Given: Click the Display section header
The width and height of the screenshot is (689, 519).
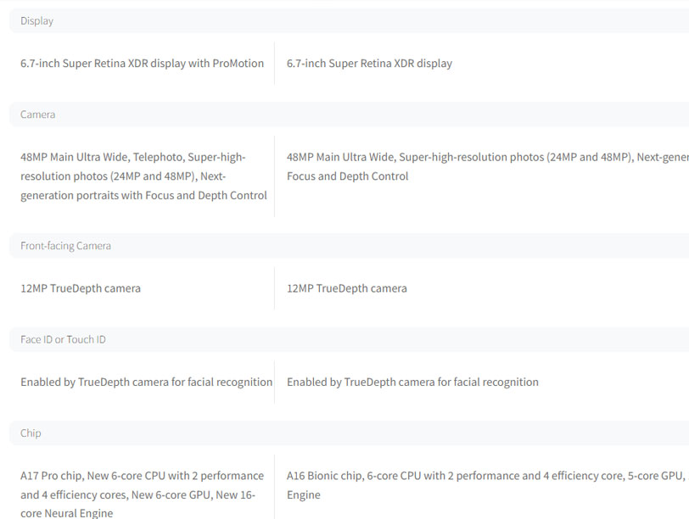Looking at the screenshot, I should 350,20.
